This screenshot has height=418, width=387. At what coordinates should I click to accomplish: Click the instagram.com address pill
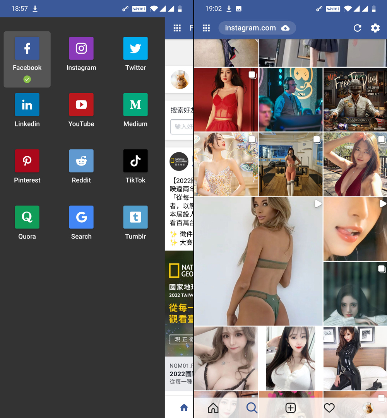click(257, 28)
